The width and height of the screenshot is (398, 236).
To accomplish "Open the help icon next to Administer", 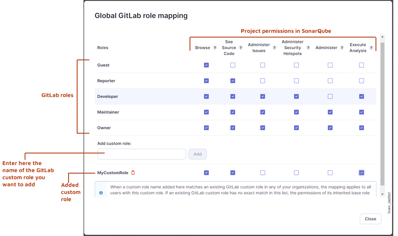I will tap(342, 48).
